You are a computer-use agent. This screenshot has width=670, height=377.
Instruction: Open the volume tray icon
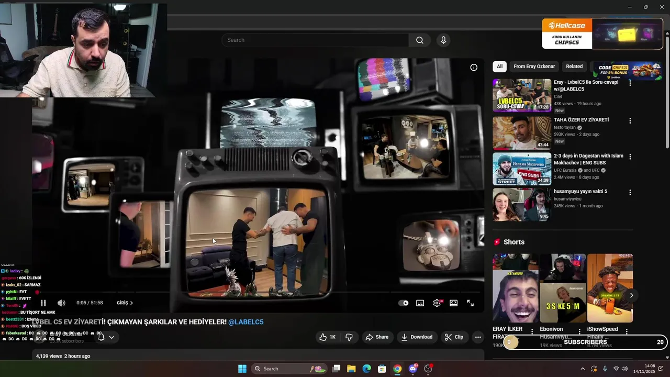click(624, 369)
